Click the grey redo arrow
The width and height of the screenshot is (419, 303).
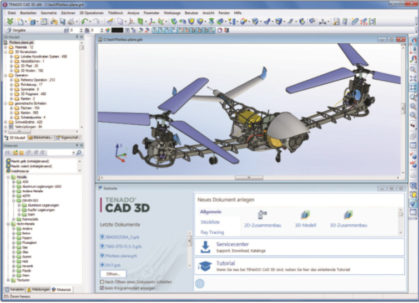tap(96, 22)
